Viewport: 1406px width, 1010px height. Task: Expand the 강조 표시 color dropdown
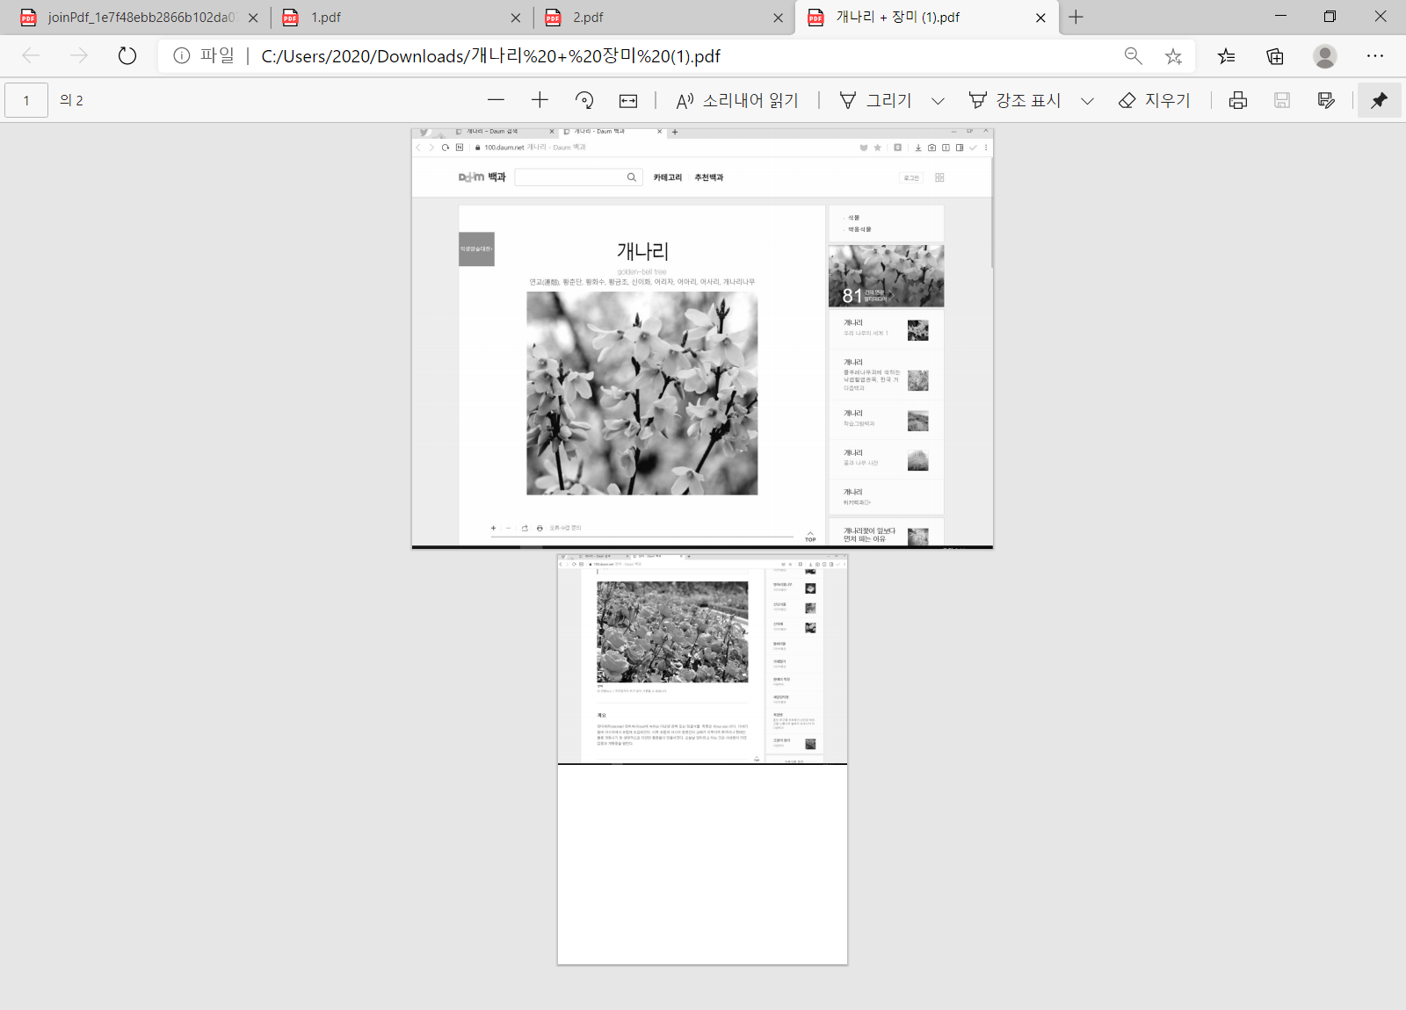1087,100
